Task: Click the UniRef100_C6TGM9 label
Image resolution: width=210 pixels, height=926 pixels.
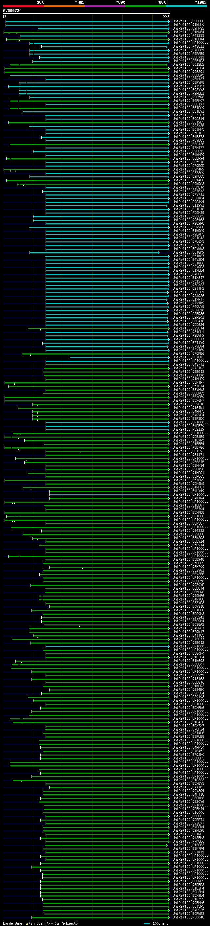Action: pos(188,252)
